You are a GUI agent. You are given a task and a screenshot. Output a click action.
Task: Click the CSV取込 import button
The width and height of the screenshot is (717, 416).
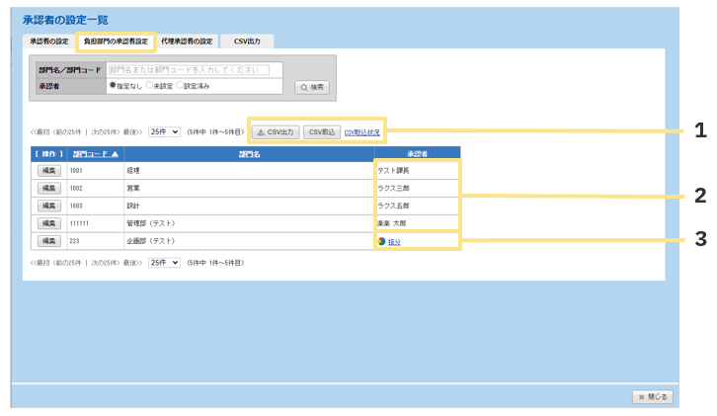(321, 131)
